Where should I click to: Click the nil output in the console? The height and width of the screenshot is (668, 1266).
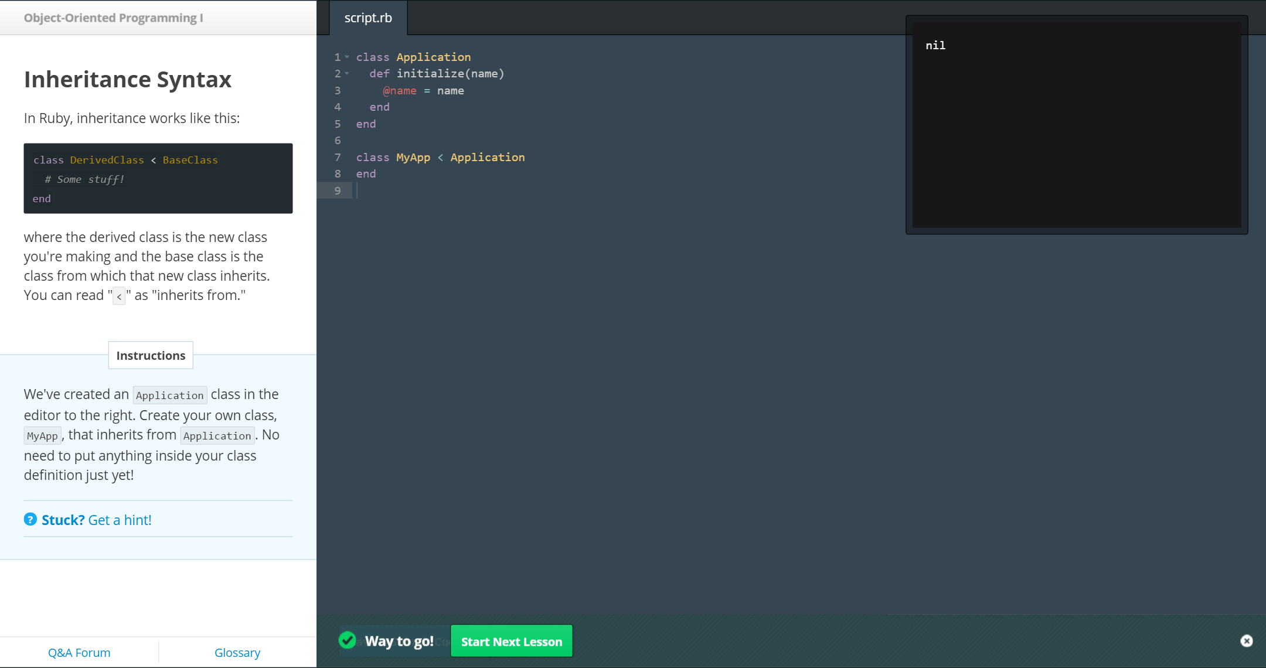tap(935, 45)
